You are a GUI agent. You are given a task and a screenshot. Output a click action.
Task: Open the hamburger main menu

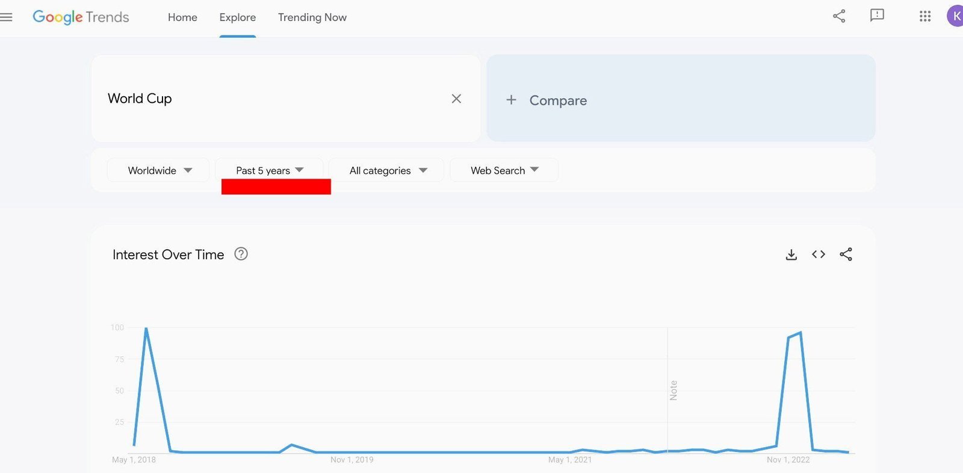[6, 17]
